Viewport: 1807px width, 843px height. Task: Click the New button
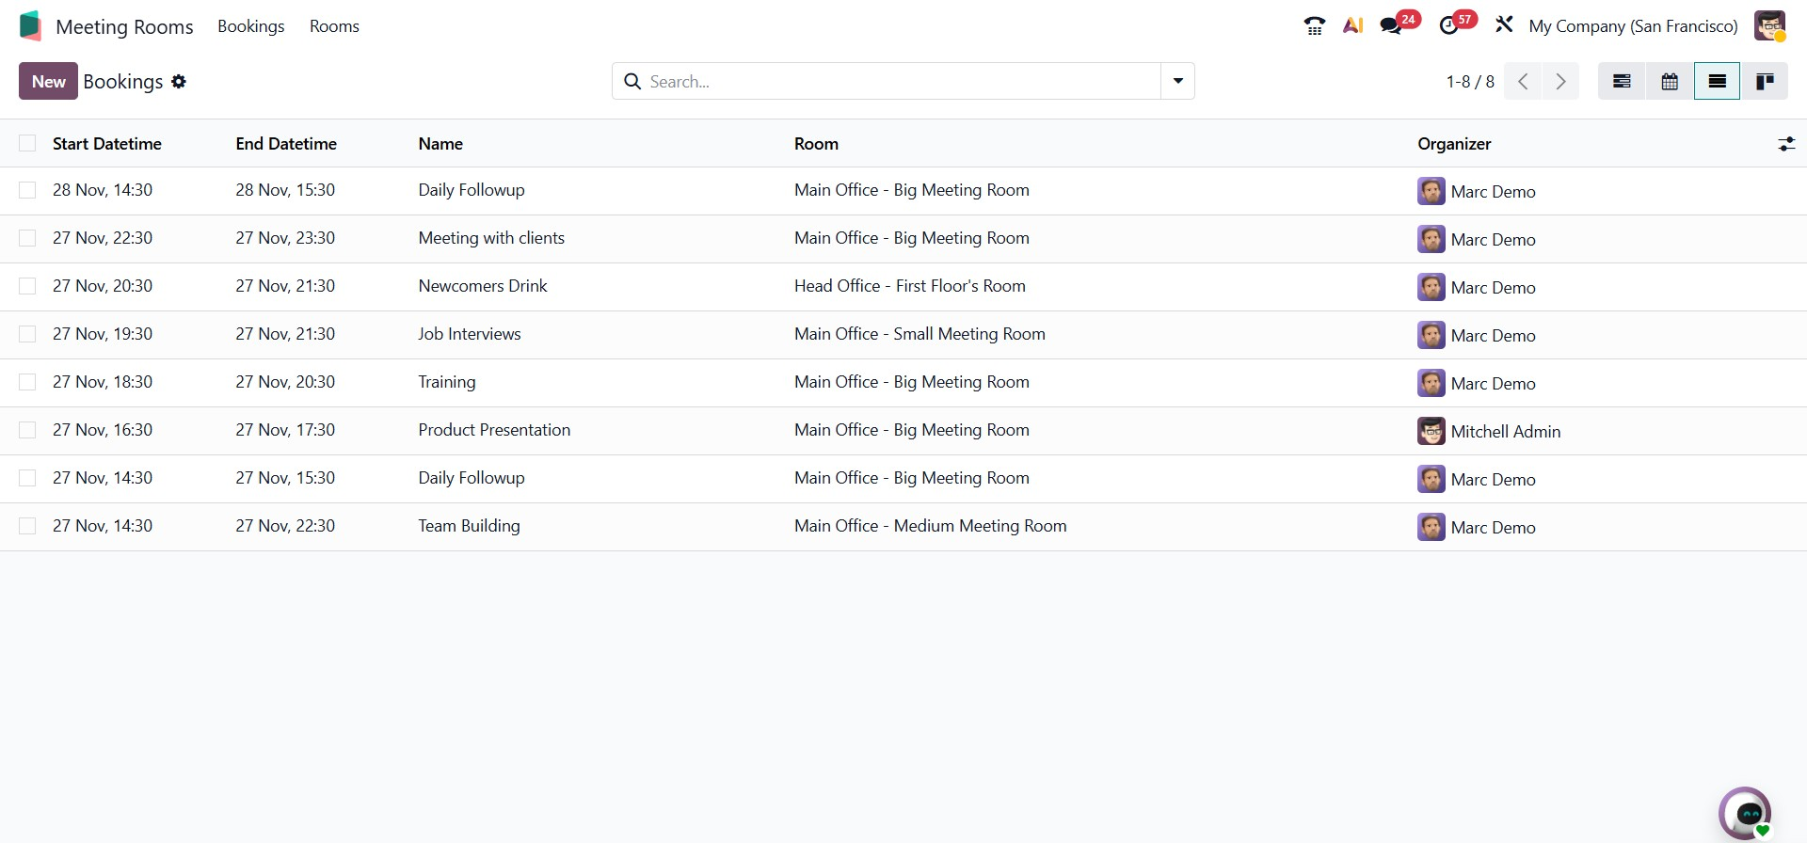[x=48, y=82]
